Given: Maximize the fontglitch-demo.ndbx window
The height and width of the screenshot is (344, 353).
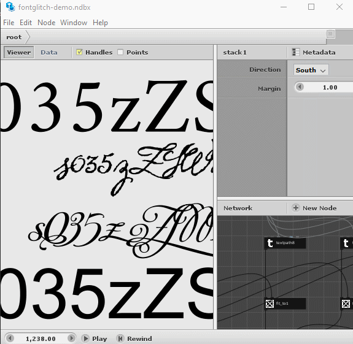Looking at the screenshot, I should click(x=311, y=7).
